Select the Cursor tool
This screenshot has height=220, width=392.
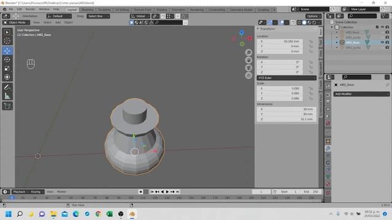coord(7,41)
